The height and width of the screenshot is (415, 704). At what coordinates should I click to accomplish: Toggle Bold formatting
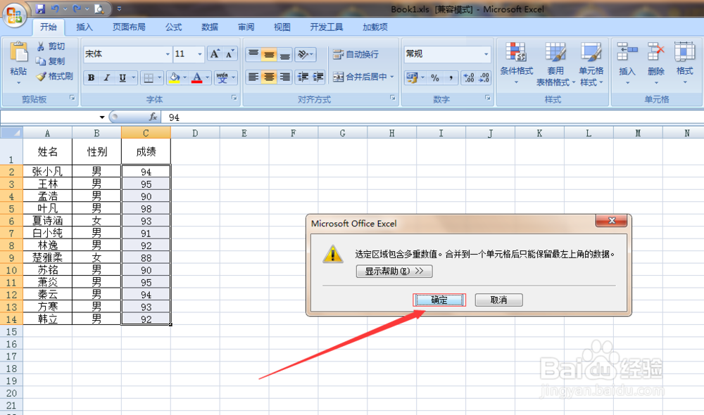click(x=91, y=77)
